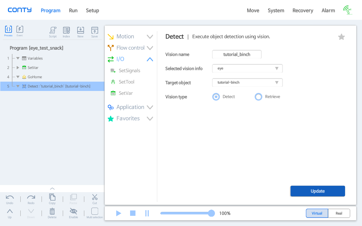Viewport: 362px width, 226px height.
Task: Open the Alarm menu
Action: (328, 10)
